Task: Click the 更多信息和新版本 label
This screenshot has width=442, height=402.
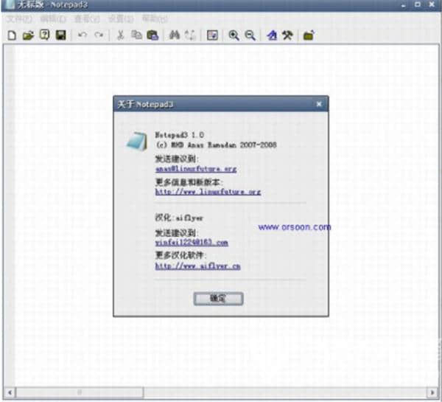Action: click(189, 182)
